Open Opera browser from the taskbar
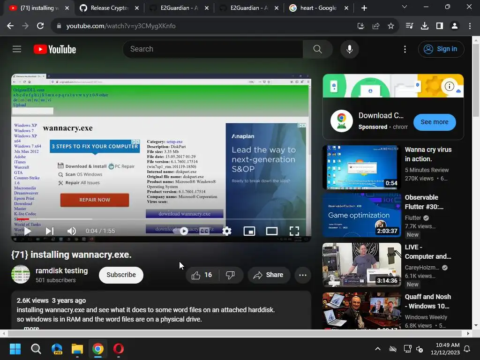 119,349
